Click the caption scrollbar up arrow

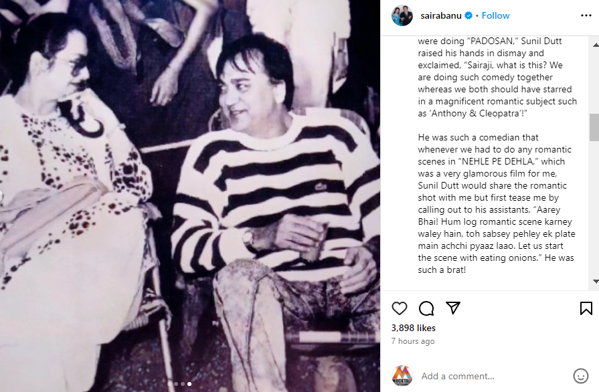click(595, 45)
